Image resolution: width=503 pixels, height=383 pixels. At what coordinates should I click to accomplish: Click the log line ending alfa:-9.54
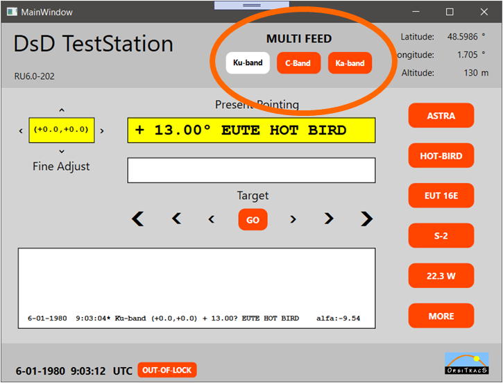pos(194,318)
